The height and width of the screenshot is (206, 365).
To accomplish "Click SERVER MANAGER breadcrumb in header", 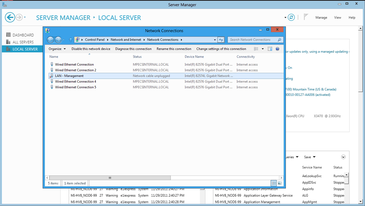I will [63, 18].
